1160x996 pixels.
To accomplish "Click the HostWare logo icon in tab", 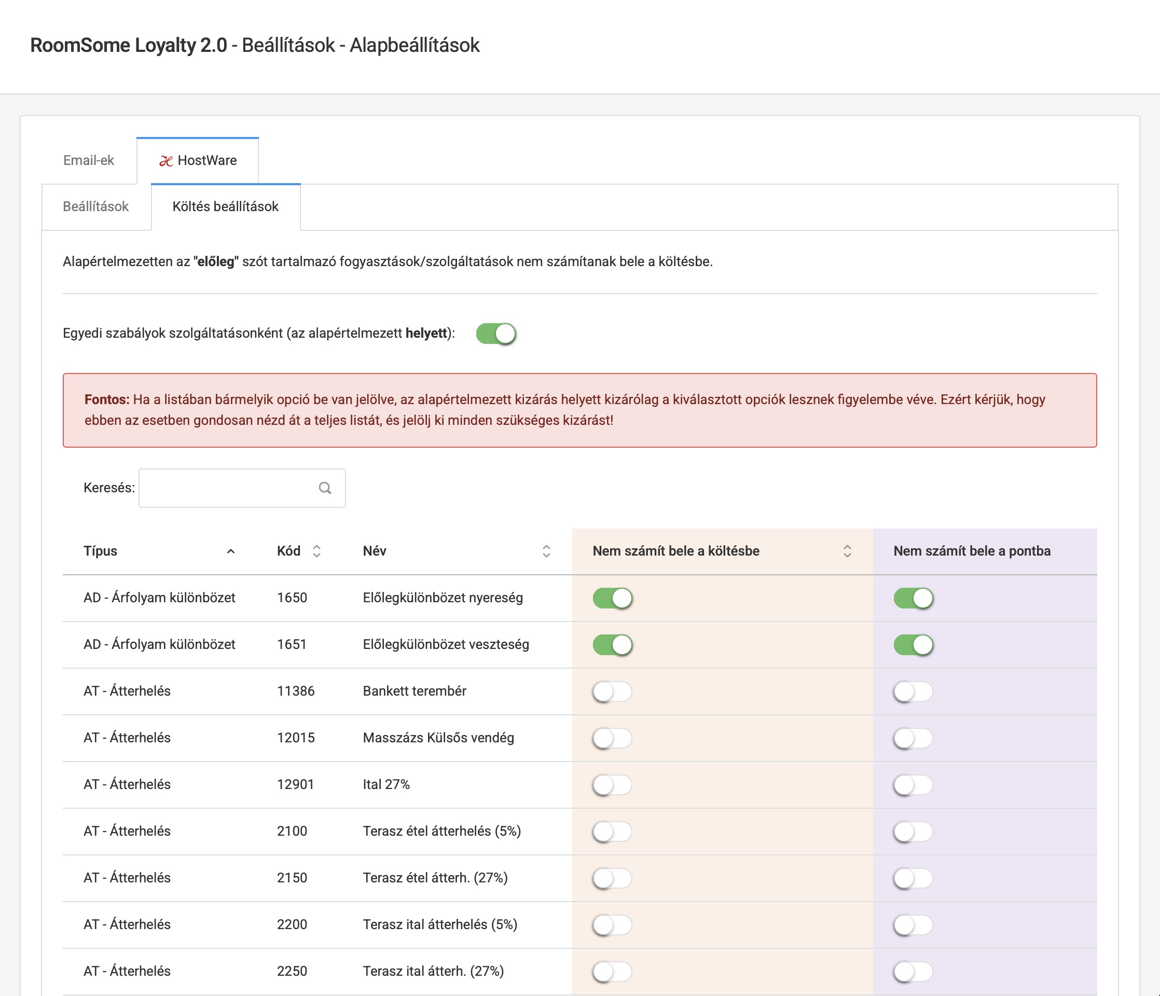I will coord(165,161).
